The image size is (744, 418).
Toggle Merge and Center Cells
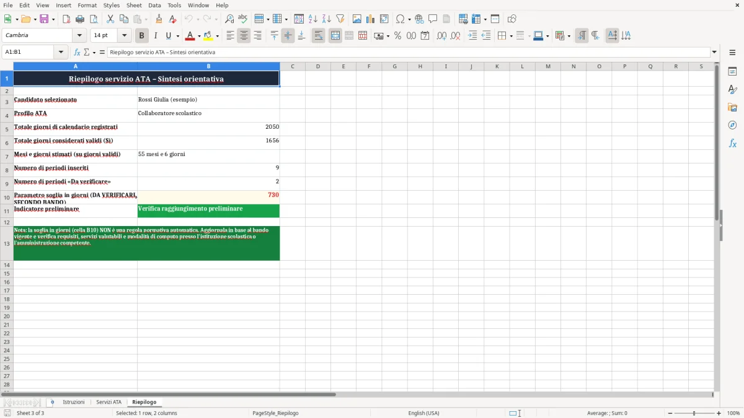pyautogui.click(x=335, y=36)
